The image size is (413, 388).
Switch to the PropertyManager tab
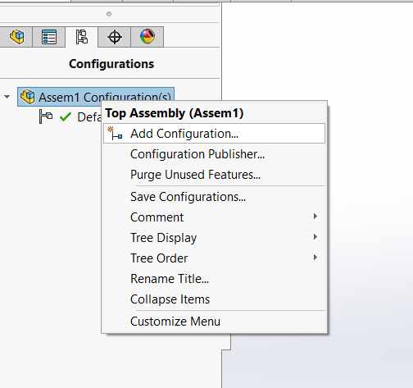[49, 37]
